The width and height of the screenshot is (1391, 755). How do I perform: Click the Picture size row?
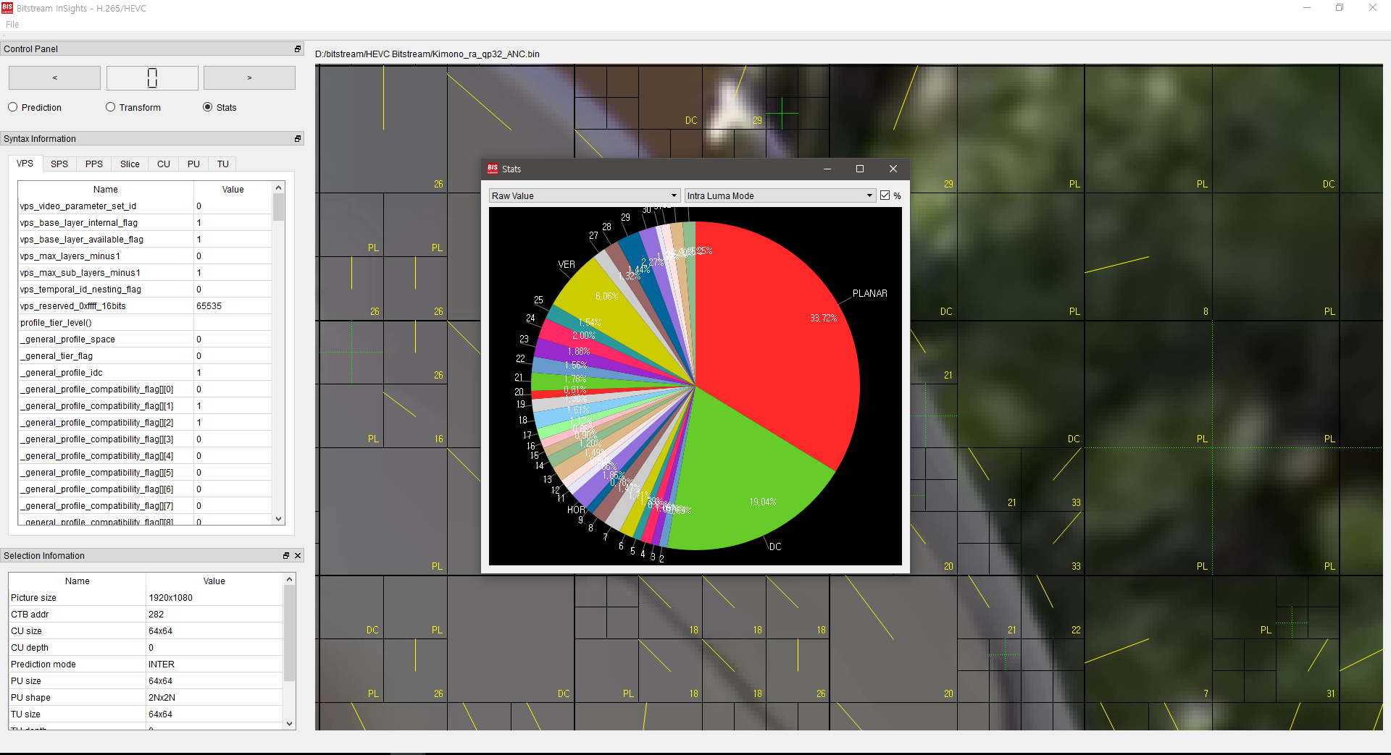[x=146, y=598]
